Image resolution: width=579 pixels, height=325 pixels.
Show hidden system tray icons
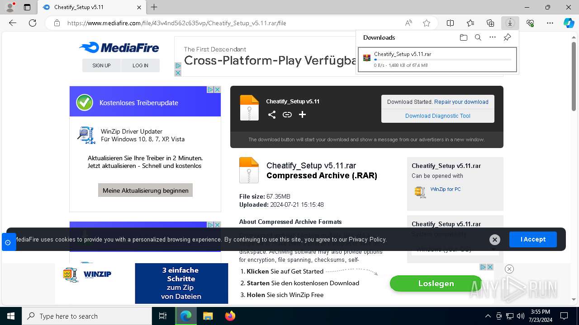(x=488, y=316)
